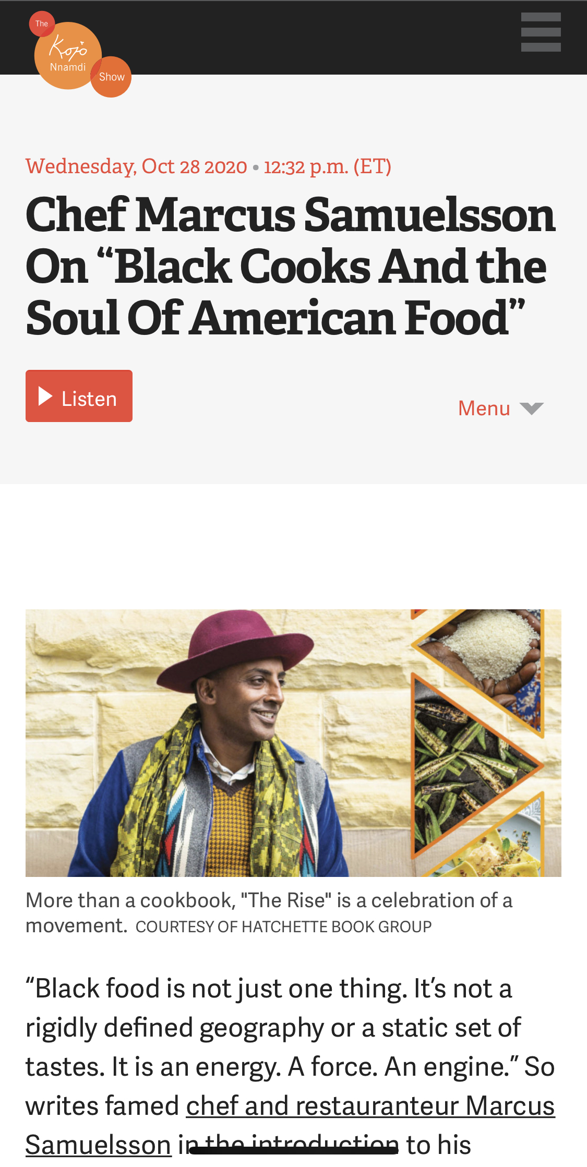Expand the Menu dropdown
This screenshot has width=587, height=1167.
coord(501,408)
